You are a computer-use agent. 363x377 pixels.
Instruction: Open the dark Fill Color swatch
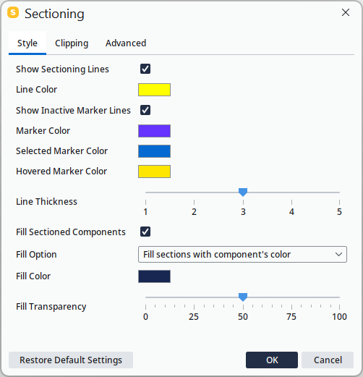pos(154,276)
